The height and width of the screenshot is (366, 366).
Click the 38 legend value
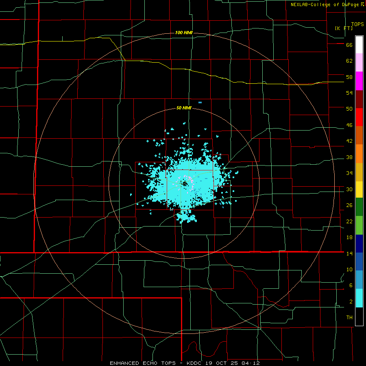point(349,157)
